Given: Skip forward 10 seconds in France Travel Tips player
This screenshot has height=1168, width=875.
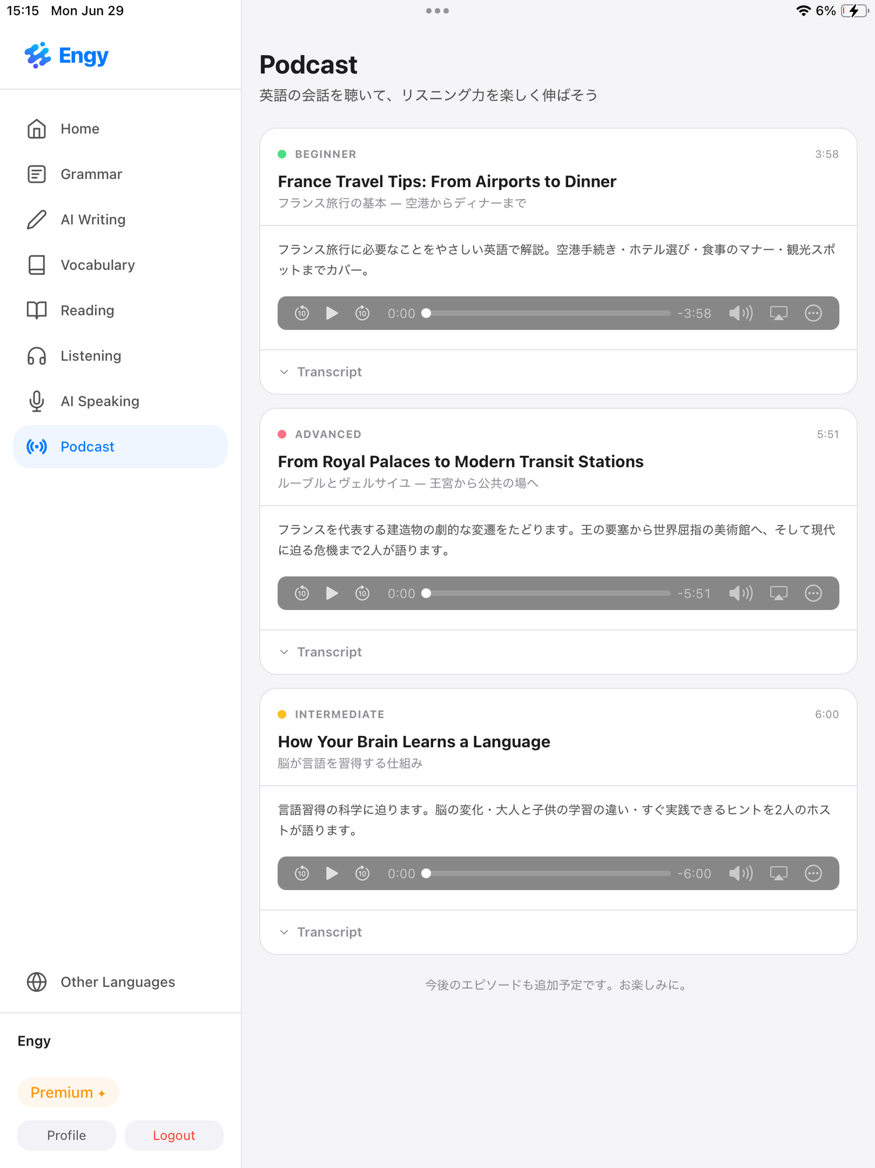Looking at the screenshot, I should pyautogui.click(x=362, y=313).
